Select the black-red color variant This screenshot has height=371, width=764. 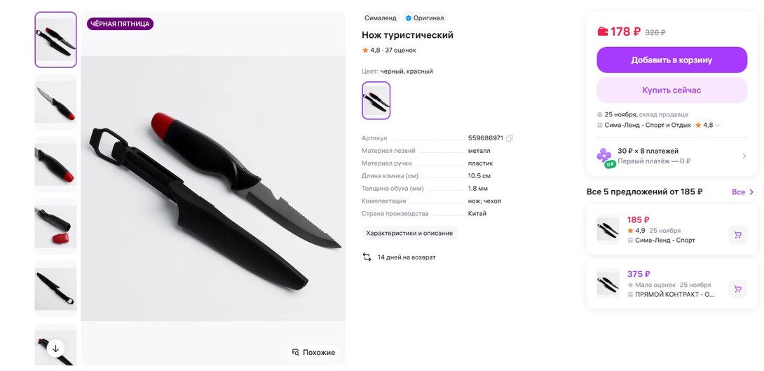[x=376, y=100]
